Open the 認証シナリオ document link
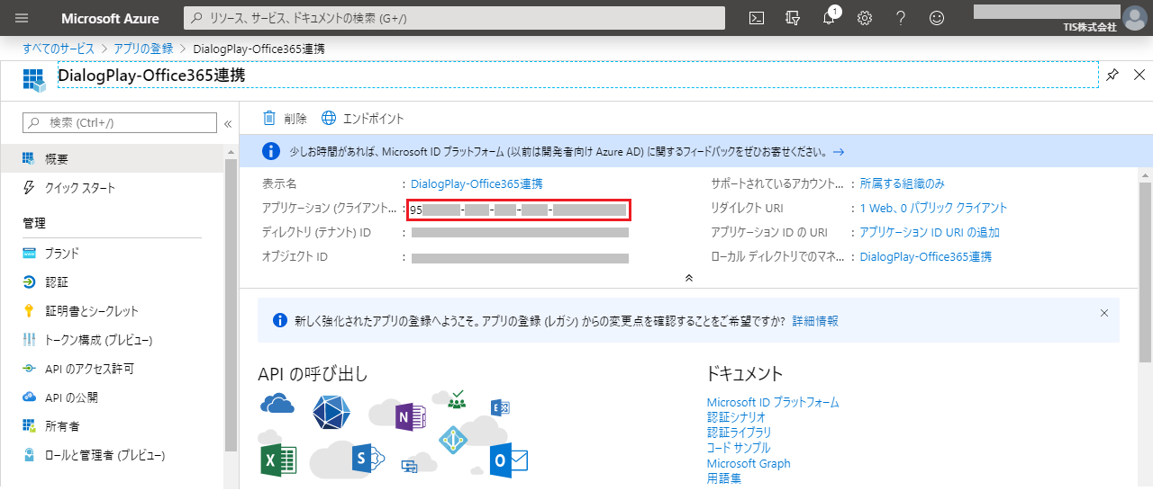This screenshot has width=1153, height=491. click(736, 417)
